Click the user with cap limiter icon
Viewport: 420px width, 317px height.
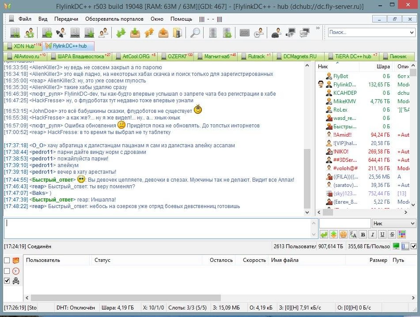pyautogui.click(x=276, y=33)
